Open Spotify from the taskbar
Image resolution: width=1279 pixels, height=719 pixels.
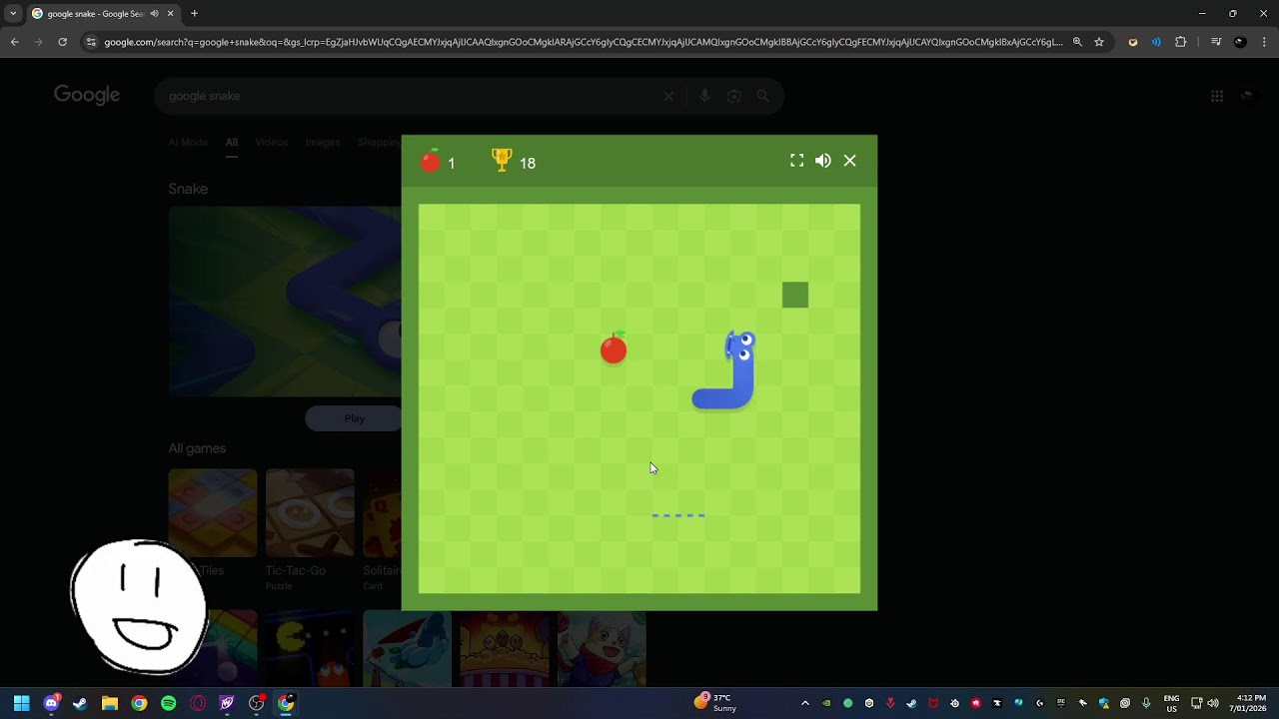[168, 703]
